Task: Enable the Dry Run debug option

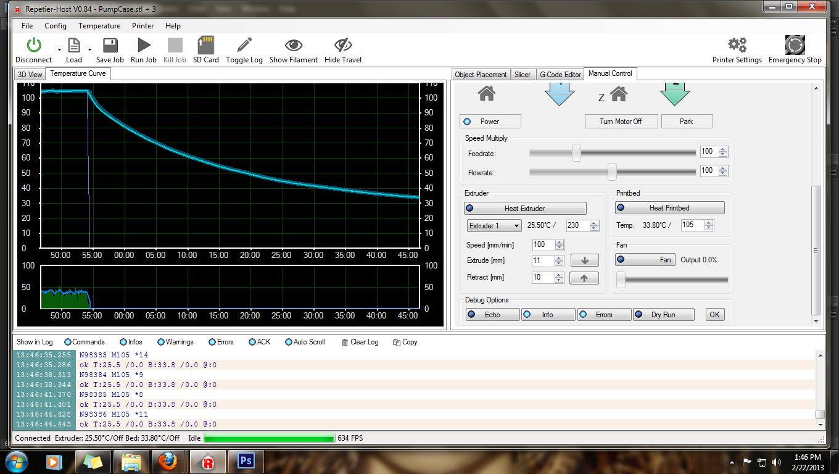Action: (x=663, y=315)
